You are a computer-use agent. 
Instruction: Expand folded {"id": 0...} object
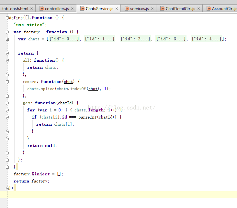click(x=64, y=39)
